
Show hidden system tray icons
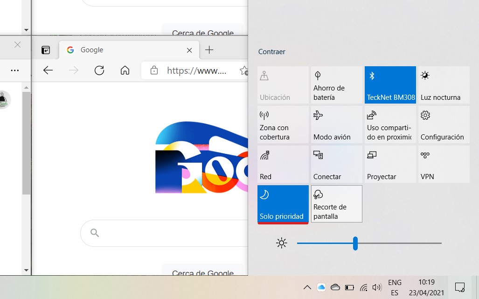pyautogui.click(x=307, y=287)
